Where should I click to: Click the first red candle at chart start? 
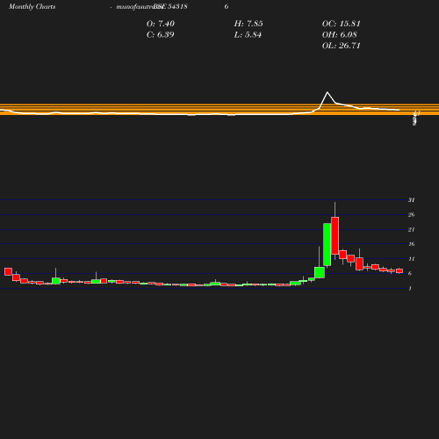point(8,271)
